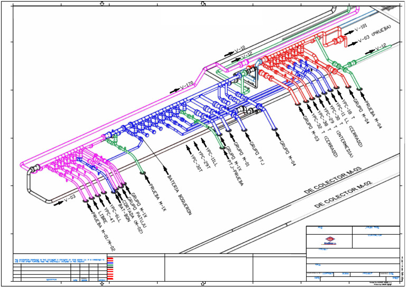This screenshot has width=406, height=287.
Task: Click the arrow pointing to PRUEBA M-1X pipe
Action: coord(147,178)
